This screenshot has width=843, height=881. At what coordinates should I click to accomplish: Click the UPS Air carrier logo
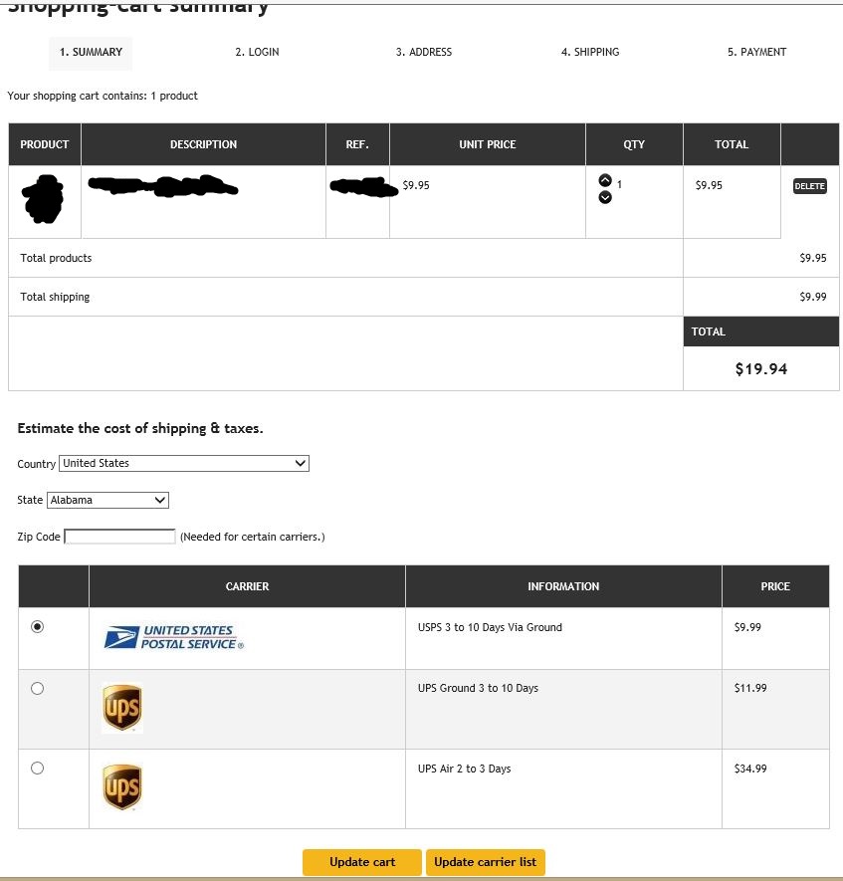(x=122, y=787)
